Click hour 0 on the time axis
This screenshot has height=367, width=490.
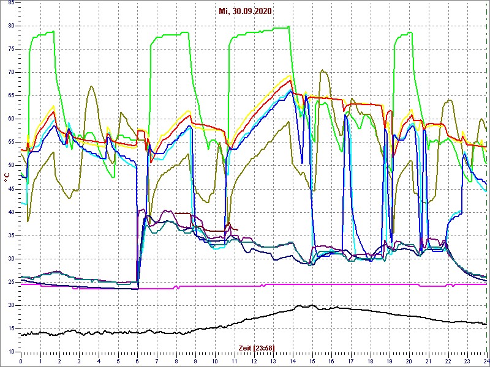pyautogui.click(x=21, y=361)
